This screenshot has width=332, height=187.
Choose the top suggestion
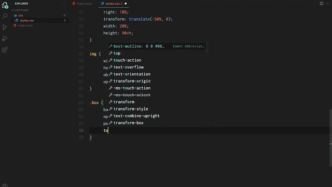[157, 53]
